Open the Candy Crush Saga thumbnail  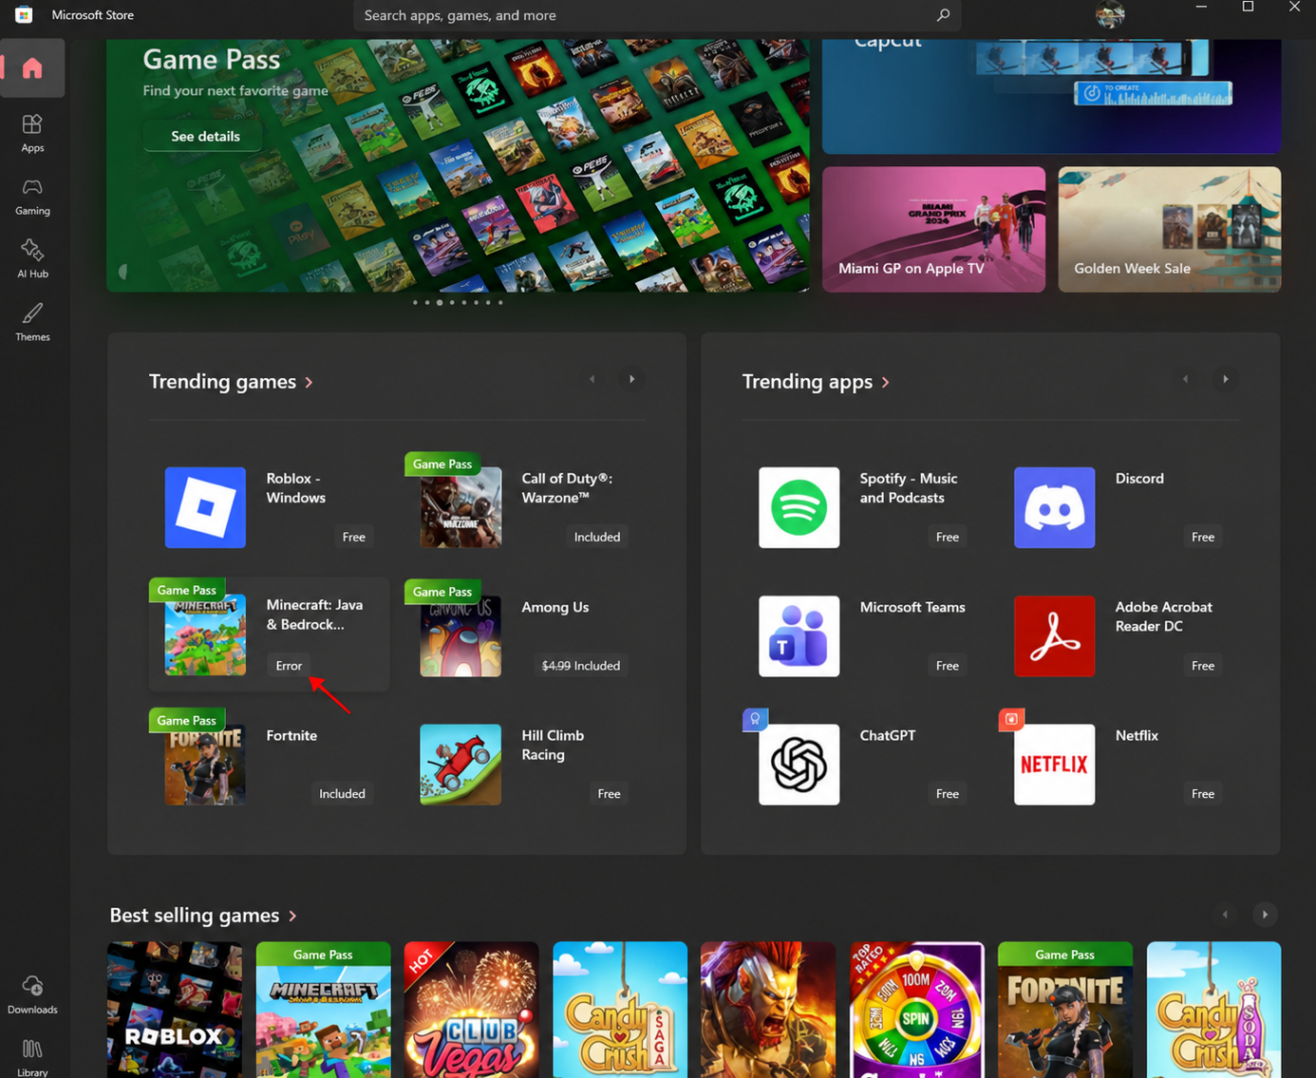(x=620, y=1010)
